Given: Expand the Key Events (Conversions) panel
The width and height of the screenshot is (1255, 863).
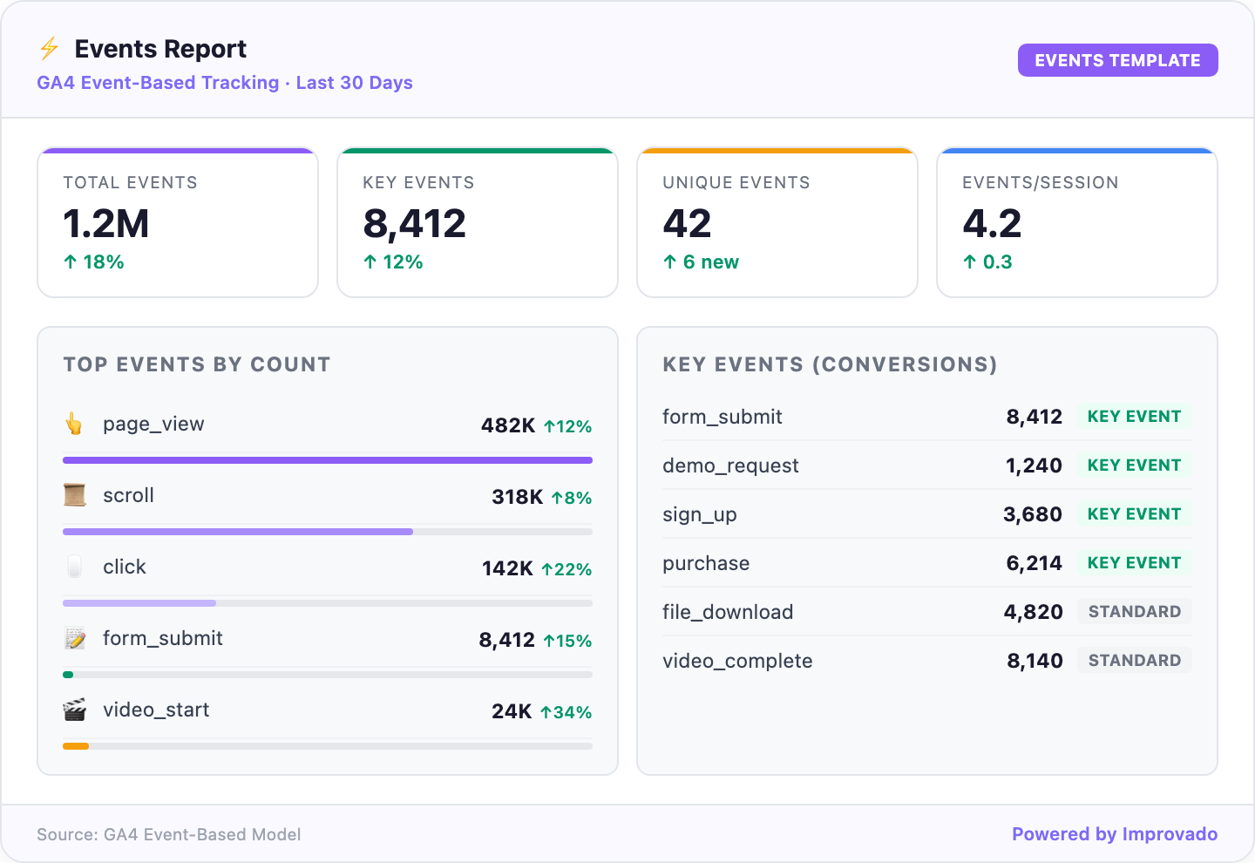Looking at the screenshot, I should (830, 364).
